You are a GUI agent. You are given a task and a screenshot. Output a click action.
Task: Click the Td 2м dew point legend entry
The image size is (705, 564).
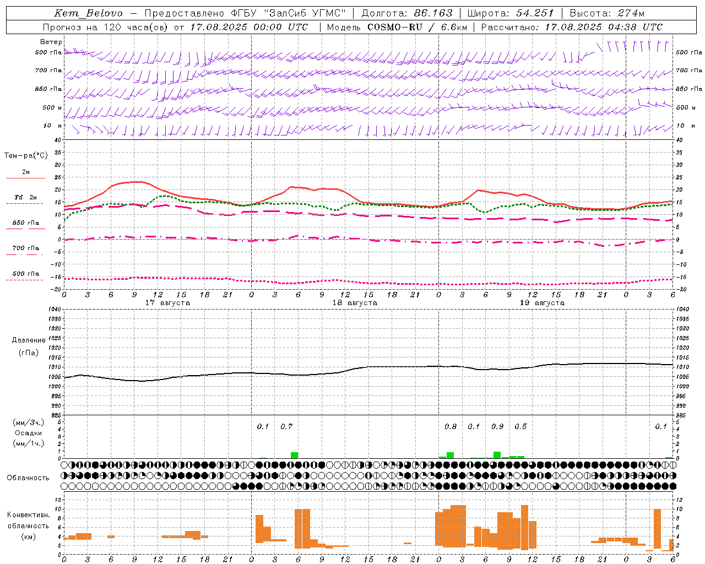26,197
